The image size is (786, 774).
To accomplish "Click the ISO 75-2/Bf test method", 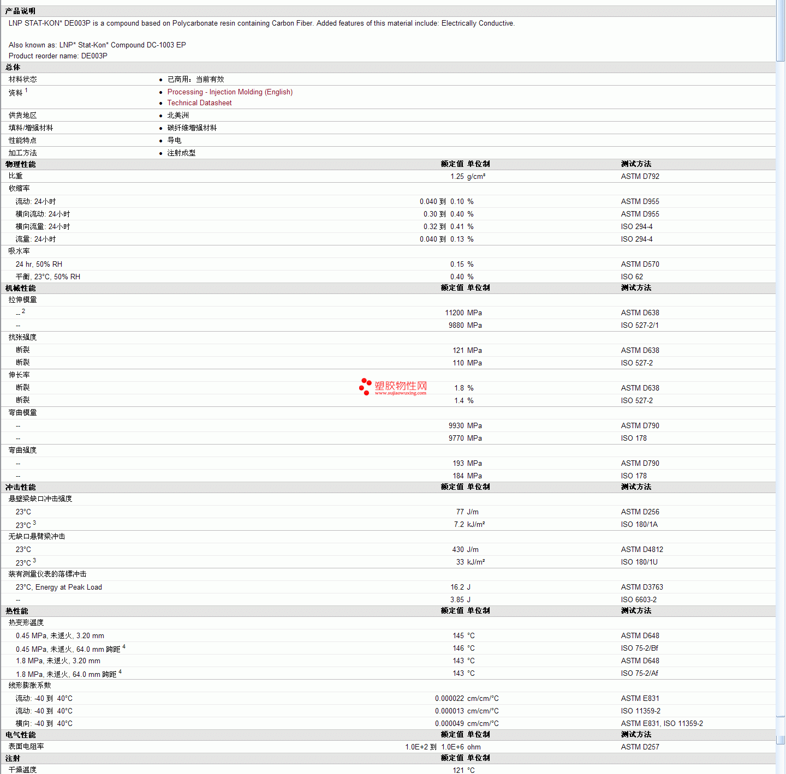I will (x=640, y=649).
